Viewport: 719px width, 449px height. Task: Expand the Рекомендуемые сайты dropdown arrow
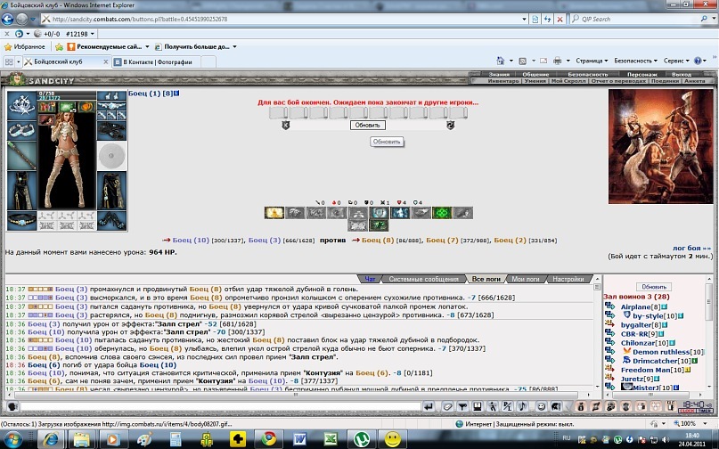point(147,47)
